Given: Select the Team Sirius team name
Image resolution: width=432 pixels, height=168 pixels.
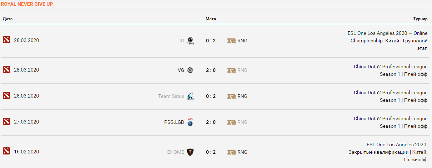Looking at the screenshot, I should [x=171, y=96].
